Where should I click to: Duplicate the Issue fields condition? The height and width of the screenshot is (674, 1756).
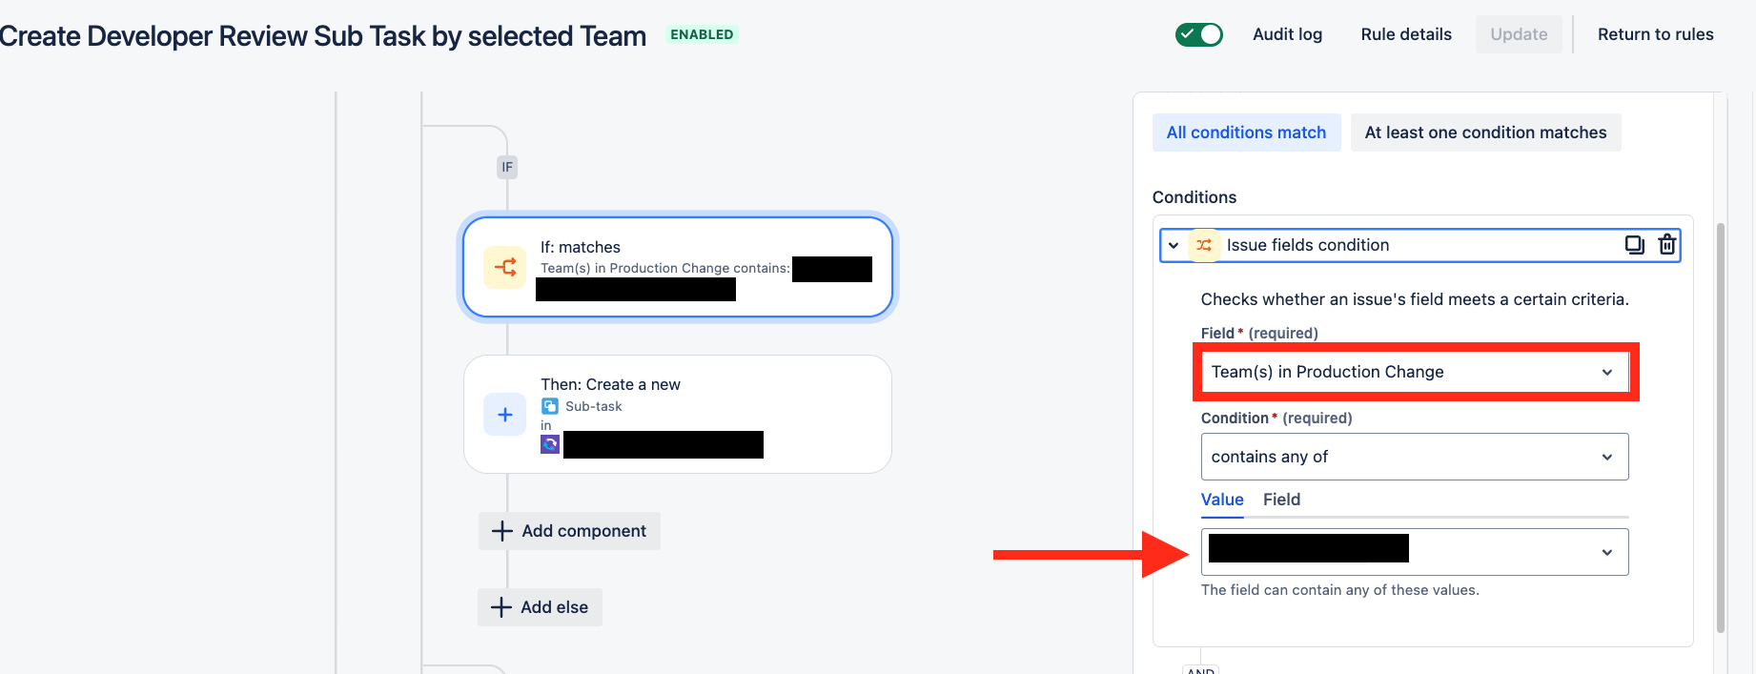point(1635,245)
